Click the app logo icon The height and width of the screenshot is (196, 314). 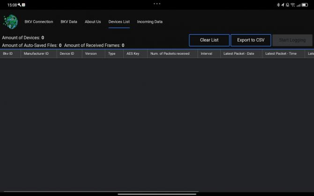pyautogui.click(x=10, y=22)
